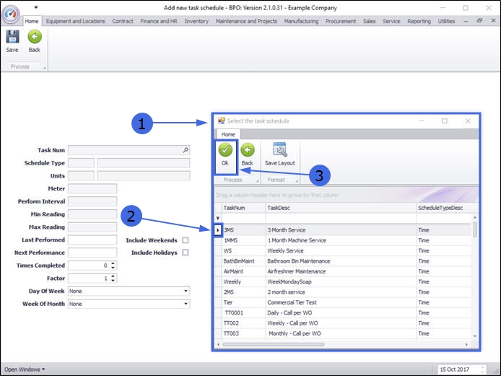Decrease the Factor value

[113, 280]
